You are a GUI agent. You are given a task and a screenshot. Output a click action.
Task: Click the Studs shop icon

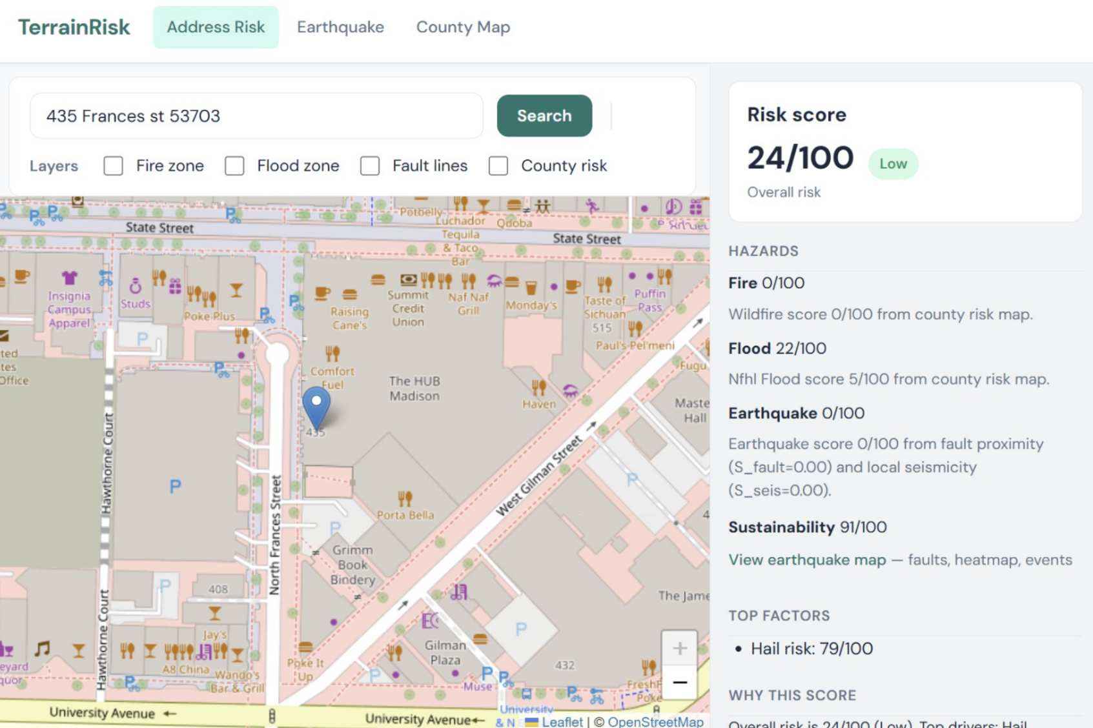point(135,285)
